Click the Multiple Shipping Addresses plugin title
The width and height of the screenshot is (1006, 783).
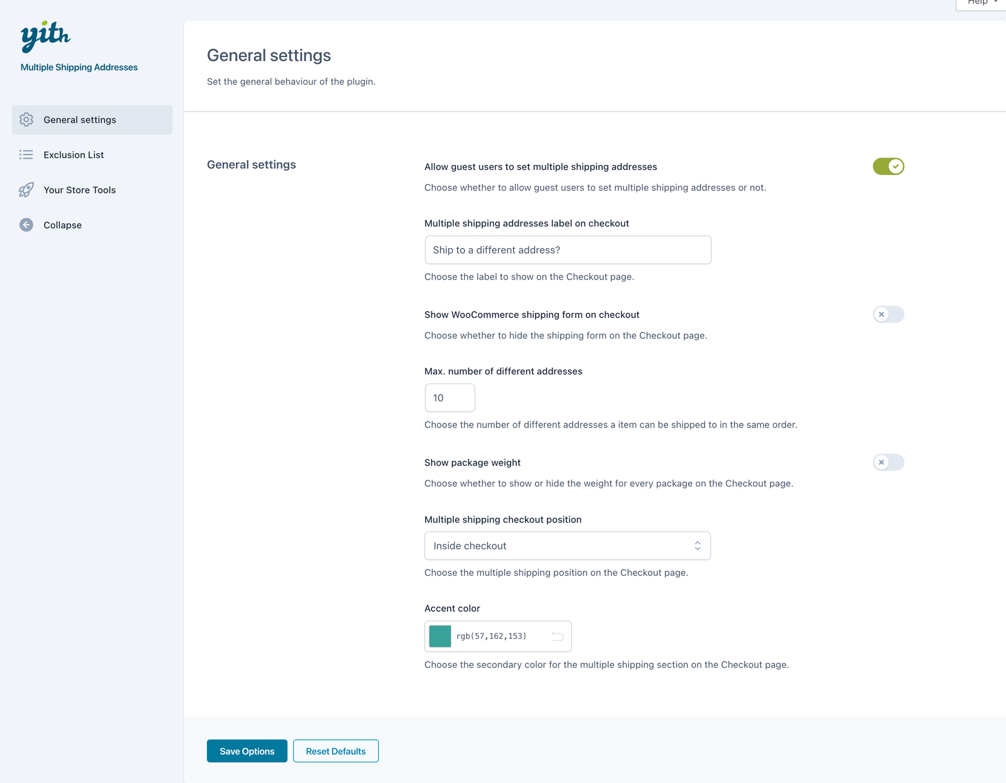(79, 67)
